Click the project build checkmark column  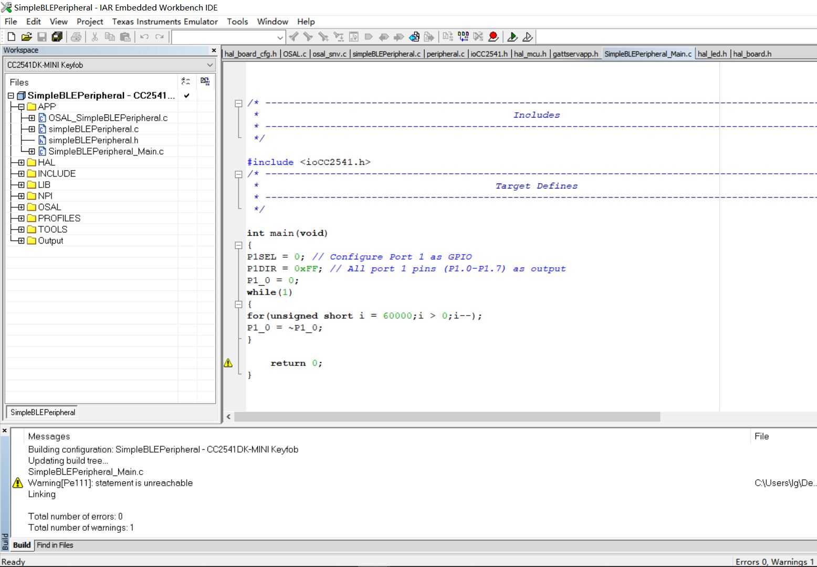tap(187, 96)
